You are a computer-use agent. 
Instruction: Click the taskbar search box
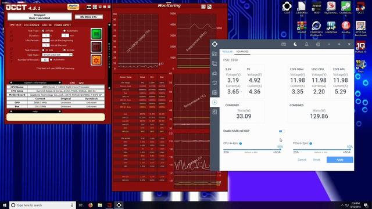pyautogui.click(x=42, y=205)
